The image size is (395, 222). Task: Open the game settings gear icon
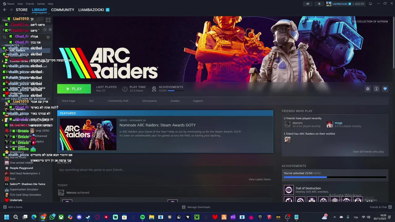click(x=368, y=89)
